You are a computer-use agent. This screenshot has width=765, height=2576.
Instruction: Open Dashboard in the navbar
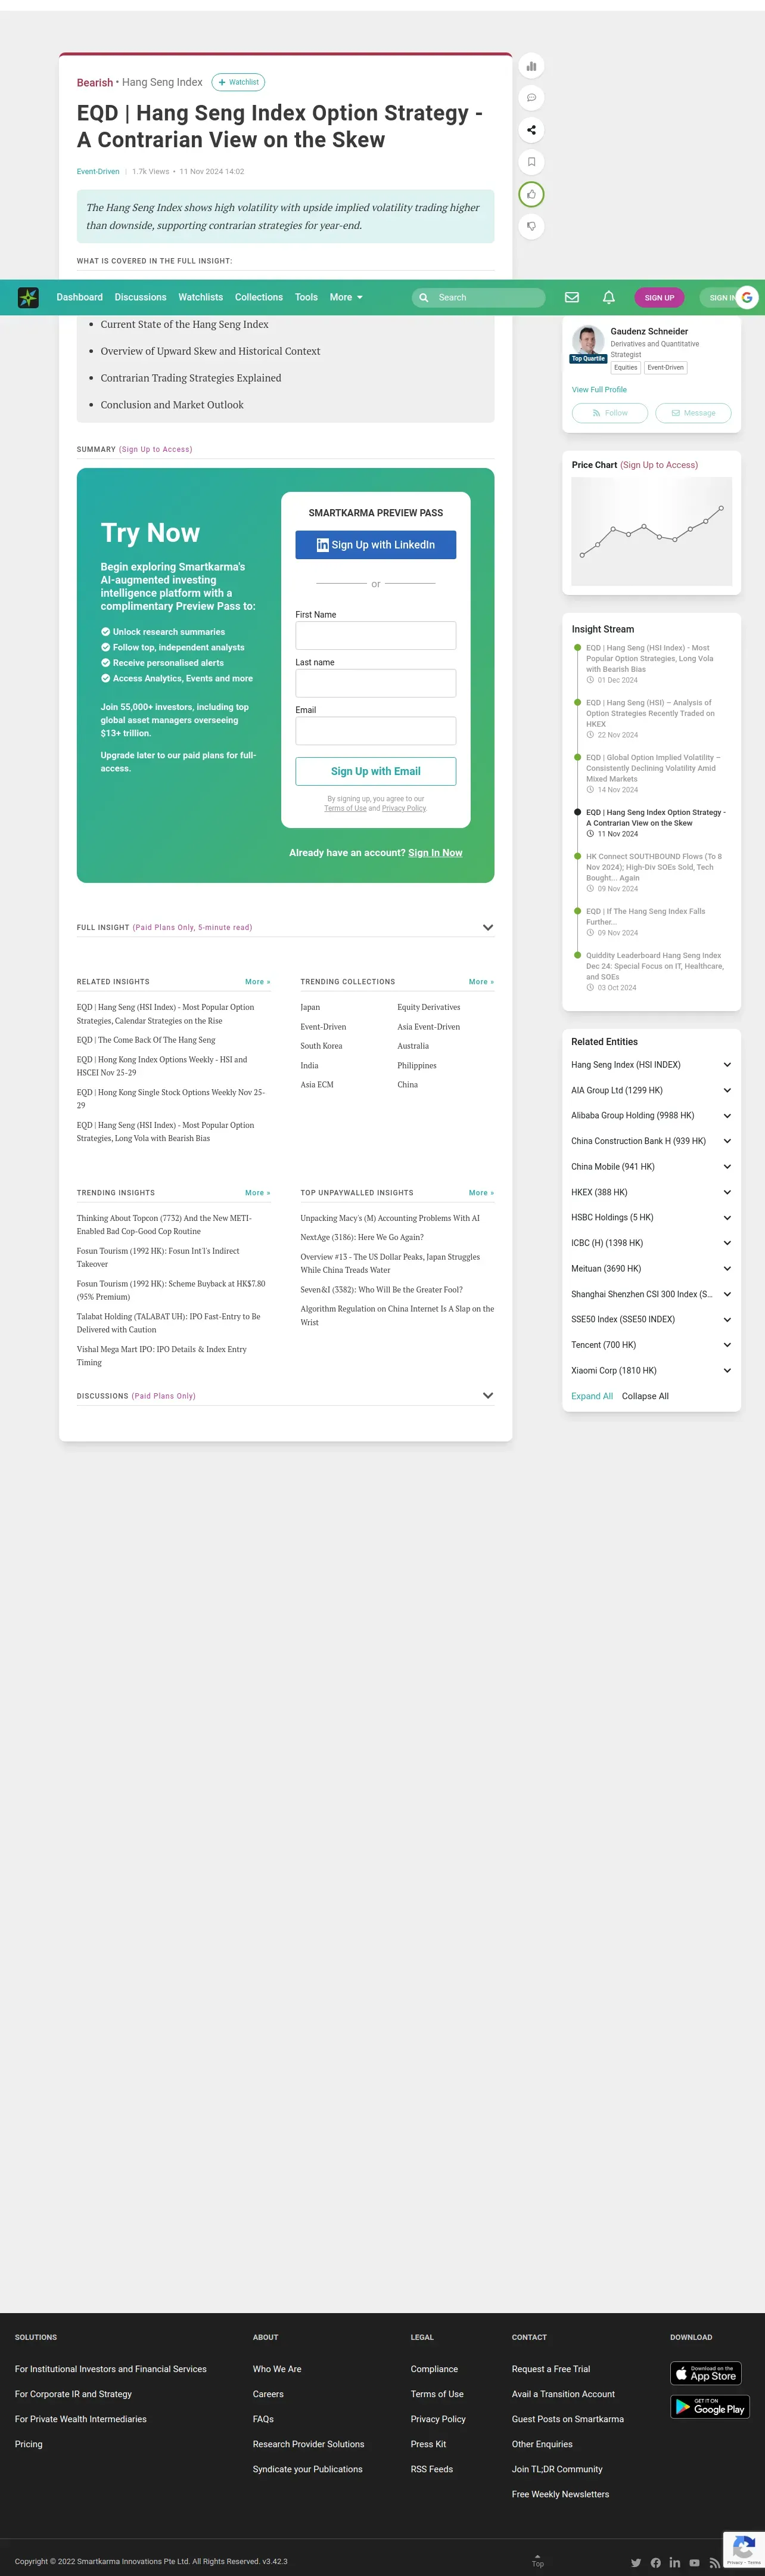80,297
